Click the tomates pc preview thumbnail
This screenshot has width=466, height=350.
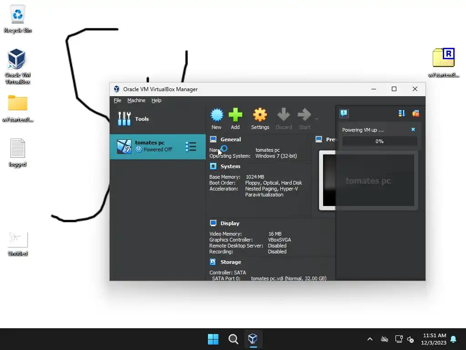[368, 180]
